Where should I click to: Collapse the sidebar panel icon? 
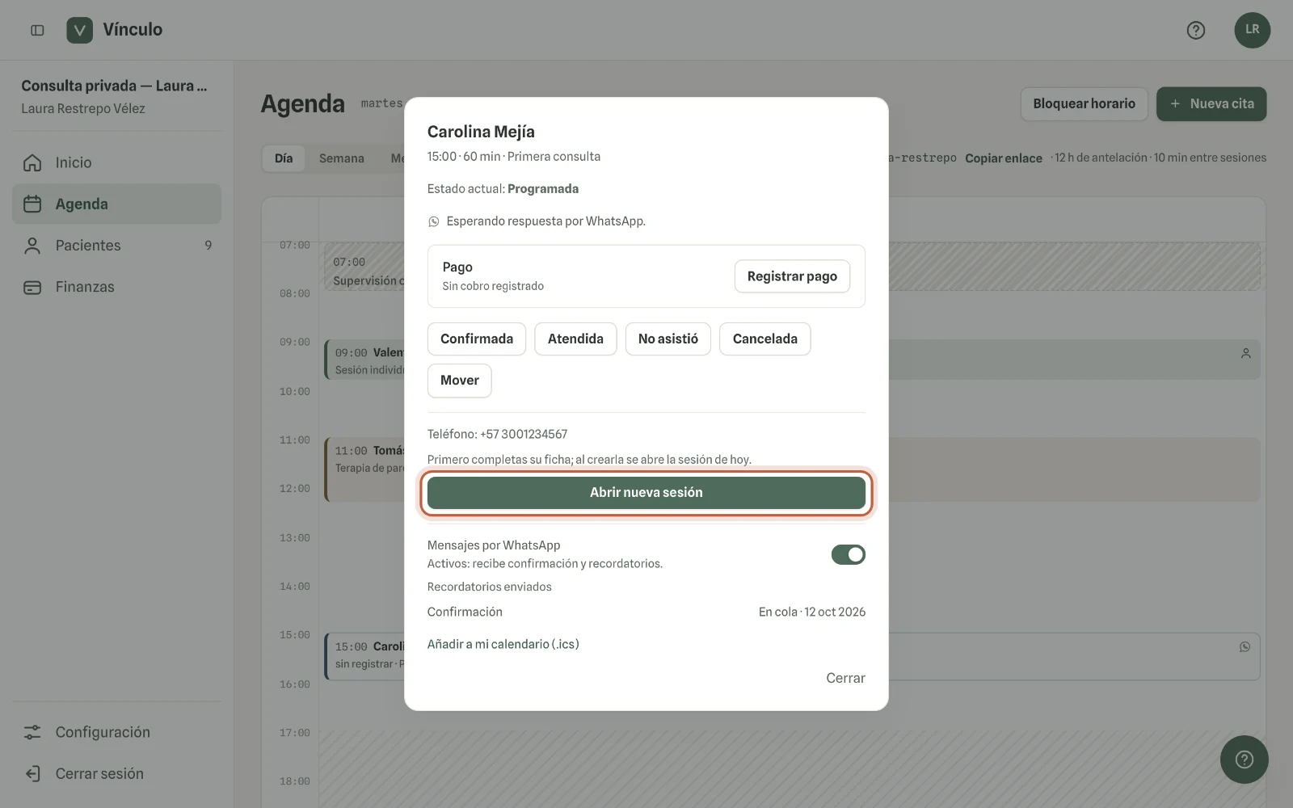pos(37,30)
